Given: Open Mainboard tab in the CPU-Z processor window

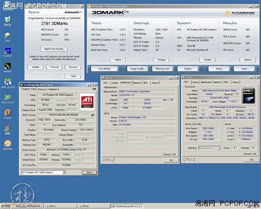Looking at the screenshot, I should [x=206, y=82].
